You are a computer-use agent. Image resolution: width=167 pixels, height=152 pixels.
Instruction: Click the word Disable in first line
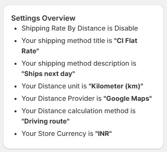point(126,28)
